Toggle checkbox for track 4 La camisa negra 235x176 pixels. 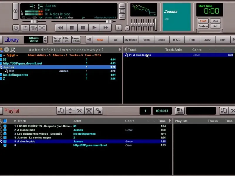5,138
